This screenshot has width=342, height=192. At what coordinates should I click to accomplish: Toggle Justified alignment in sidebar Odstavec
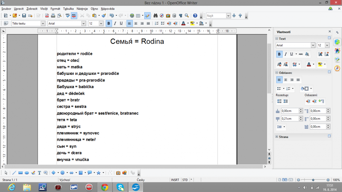[298, 80]
